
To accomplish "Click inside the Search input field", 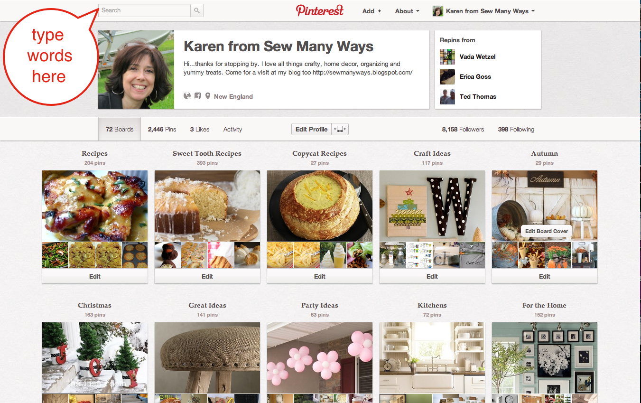I will point(142,10).
